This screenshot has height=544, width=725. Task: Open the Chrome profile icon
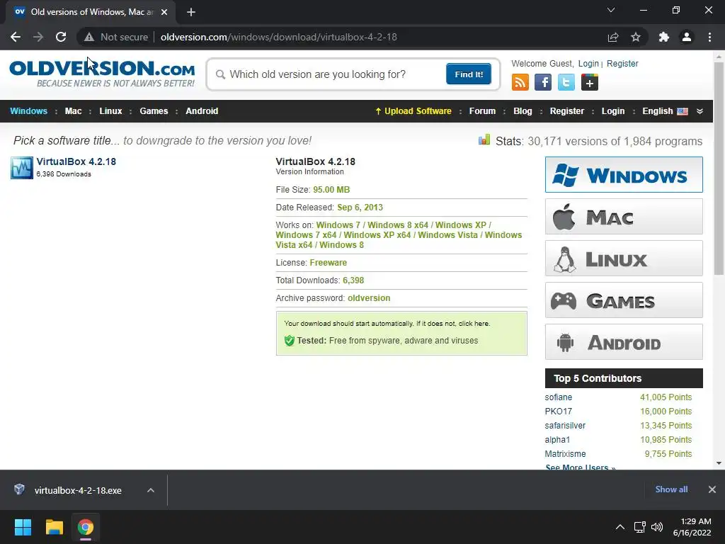click(687, 37)
